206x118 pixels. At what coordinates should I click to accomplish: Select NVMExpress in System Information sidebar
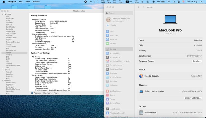pos(11,46)
